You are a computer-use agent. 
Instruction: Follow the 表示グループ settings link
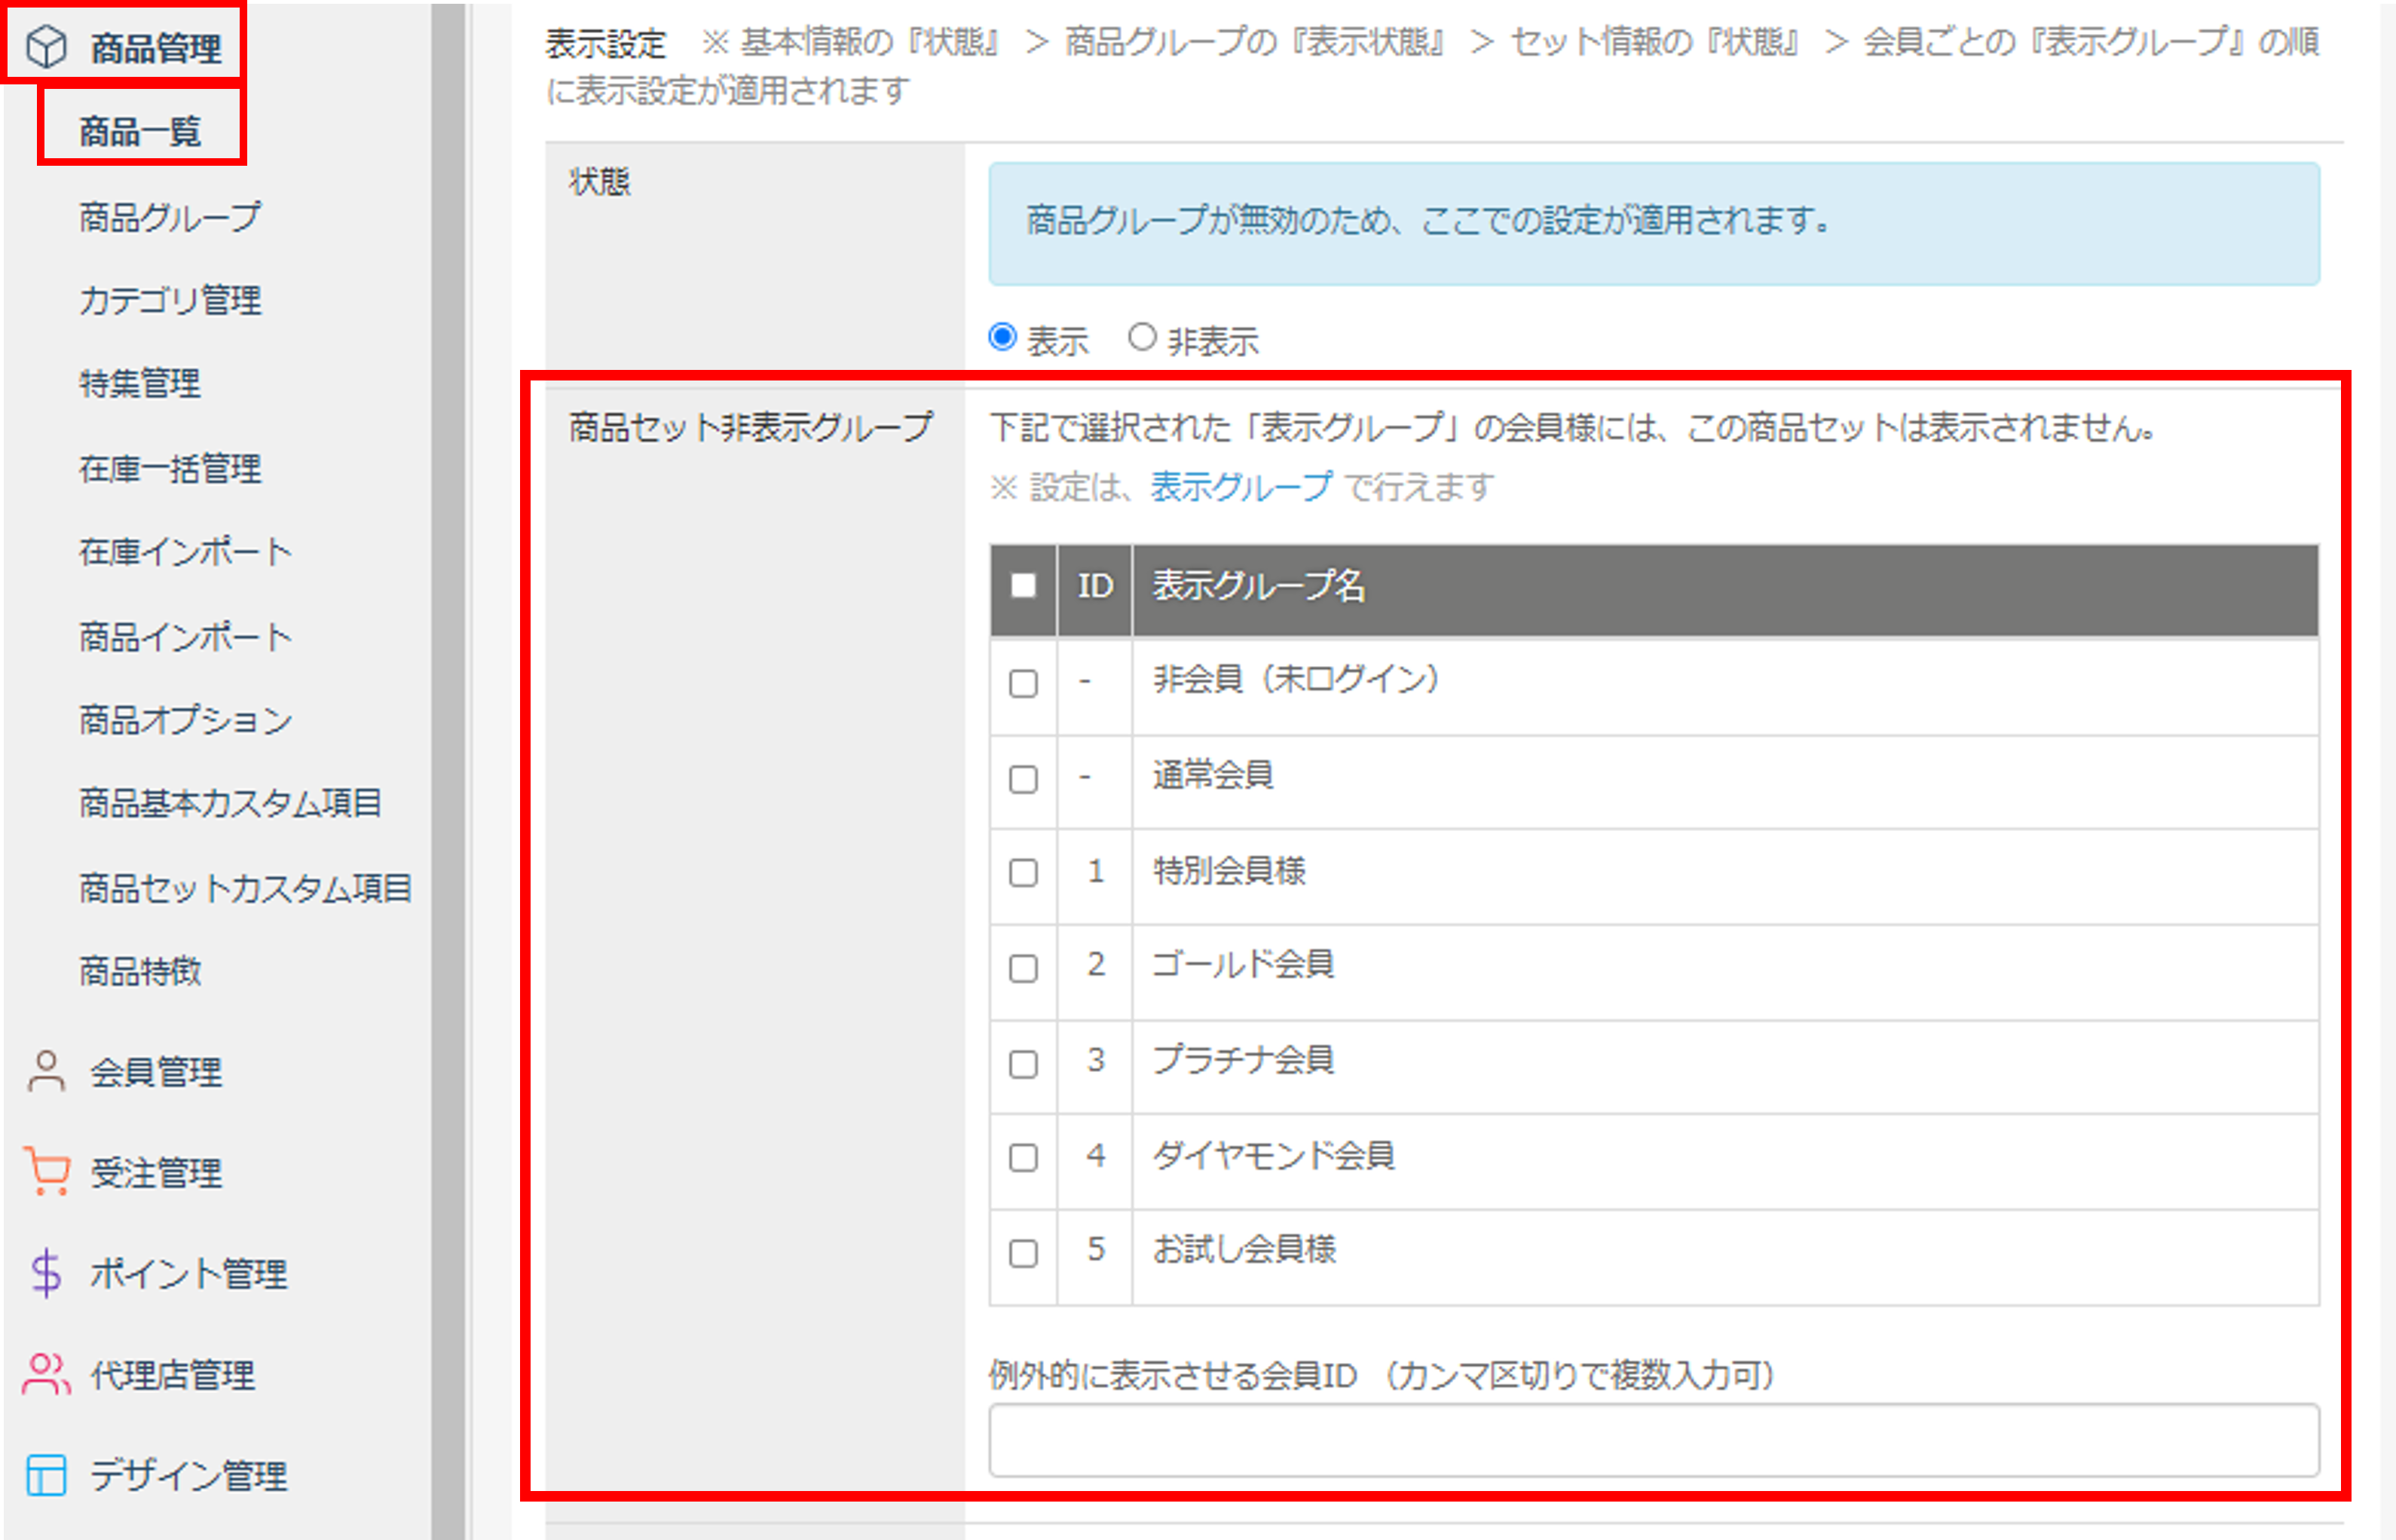[x=1241, y=487]
